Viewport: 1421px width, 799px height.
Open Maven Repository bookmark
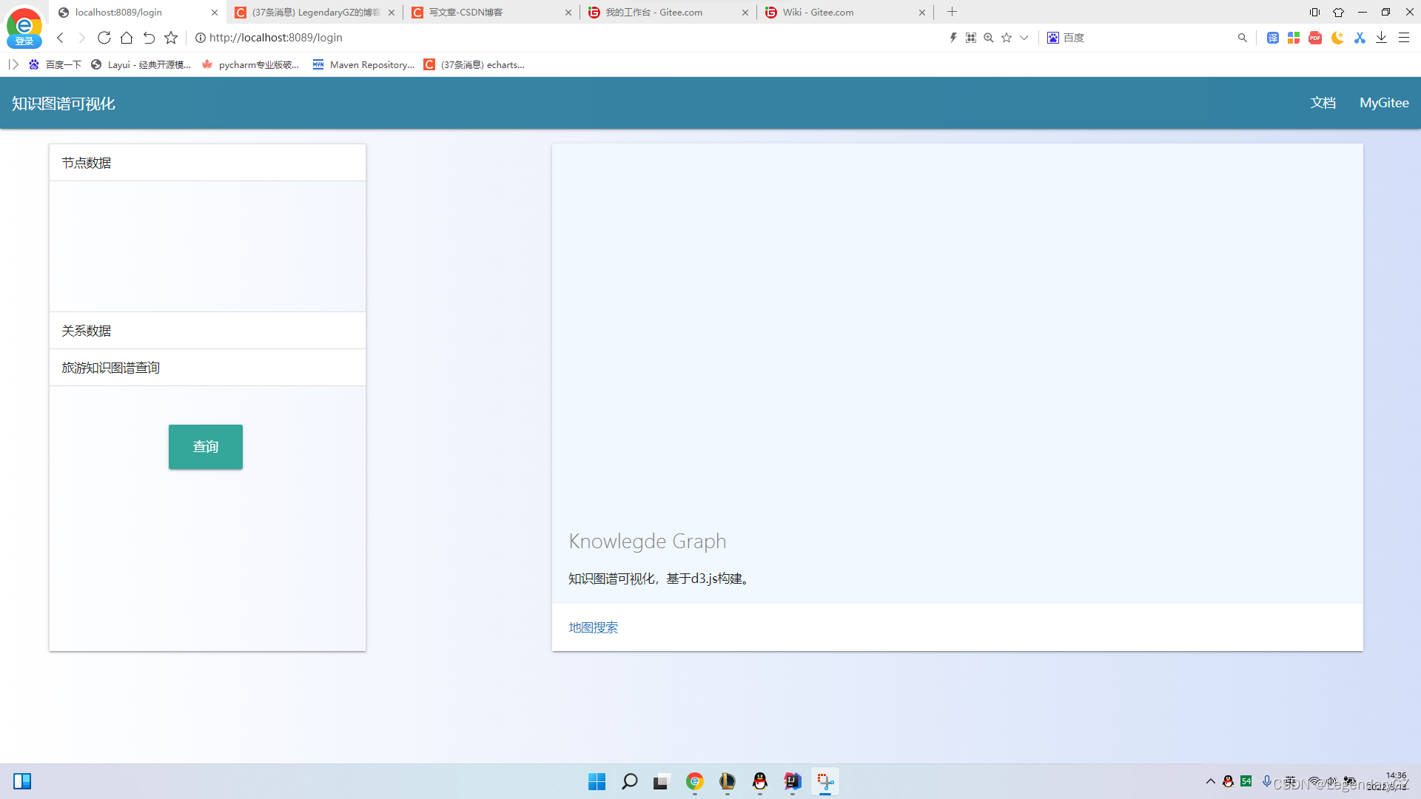(363, 65)
